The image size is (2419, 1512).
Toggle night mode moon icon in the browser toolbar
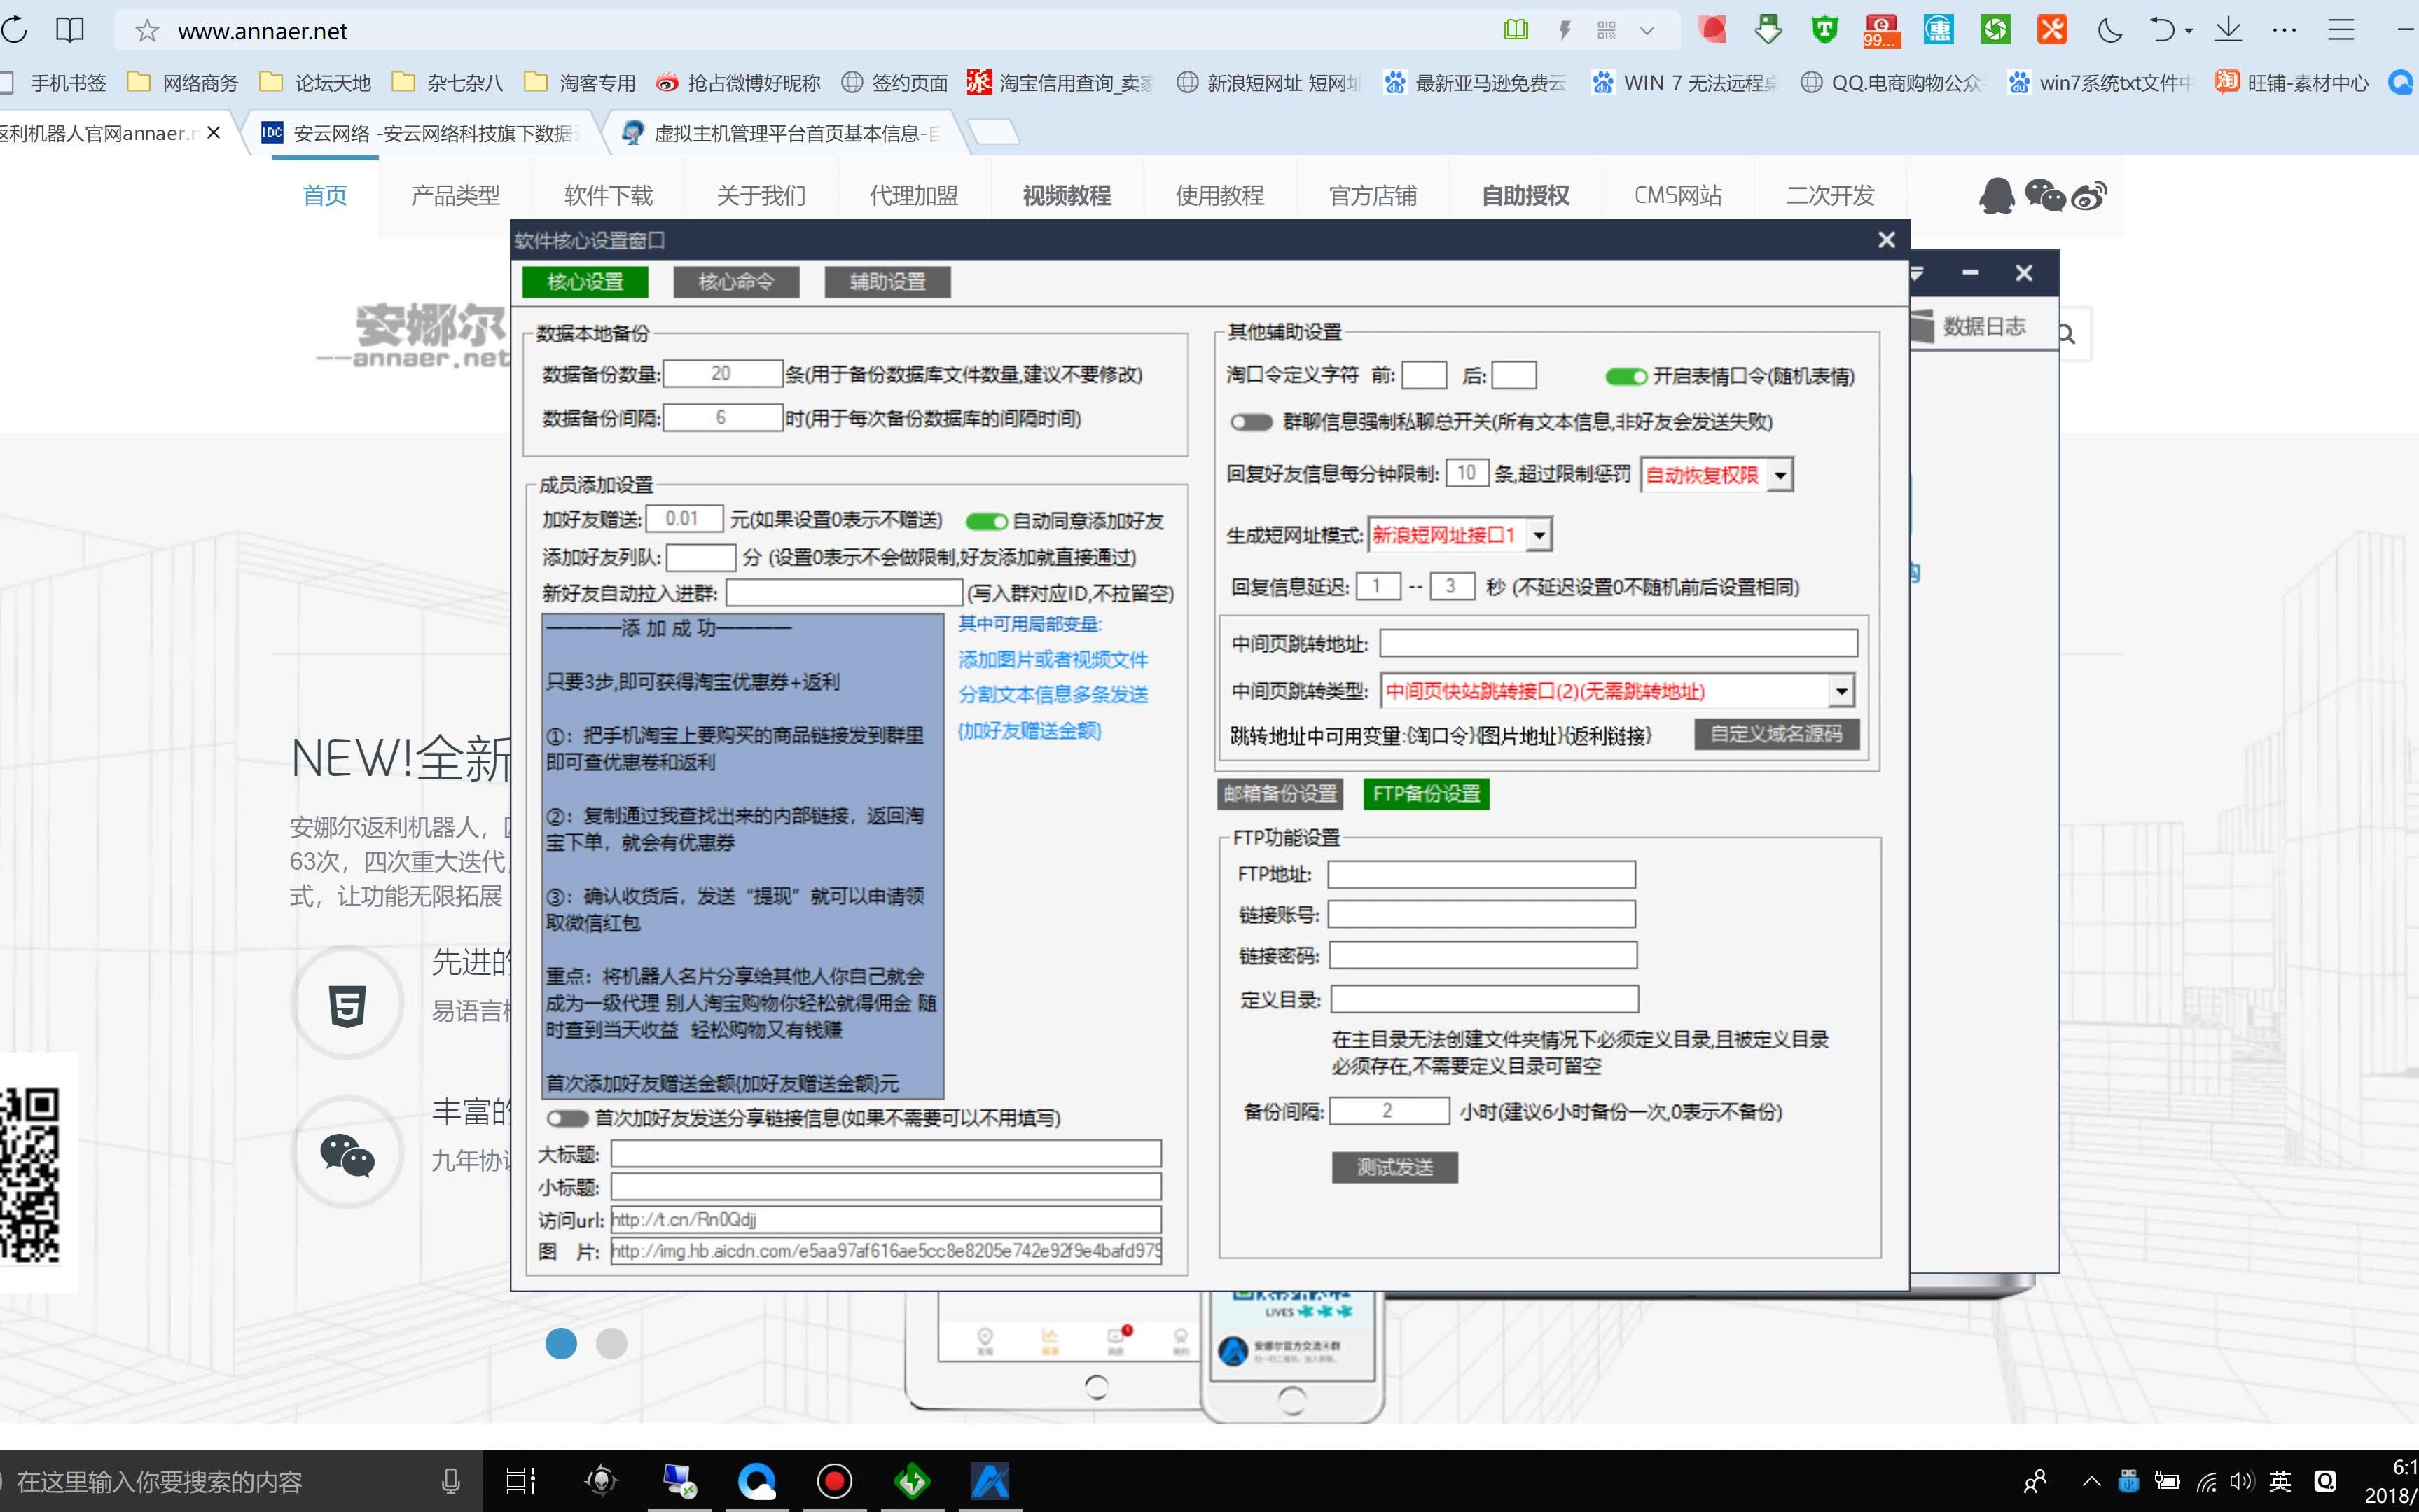click(x=2109, y=30)
